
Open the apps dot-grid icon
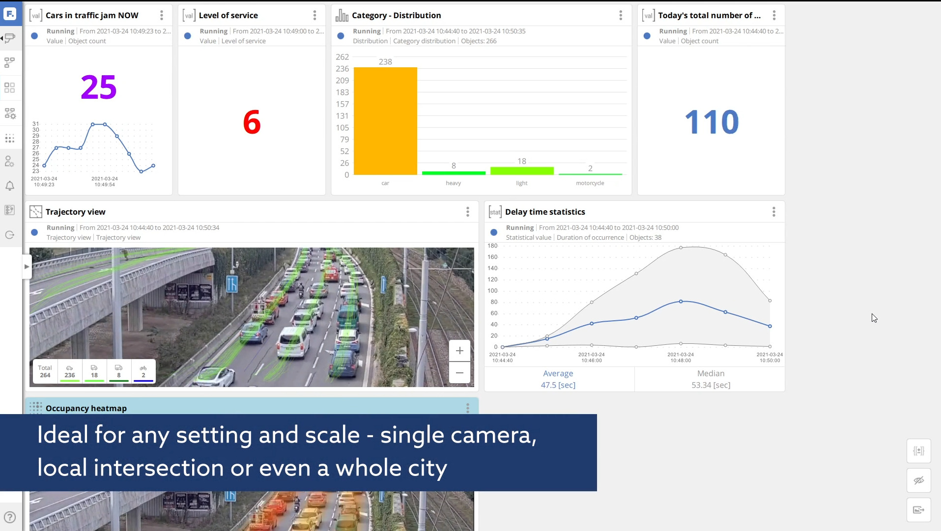pos(10,139)
